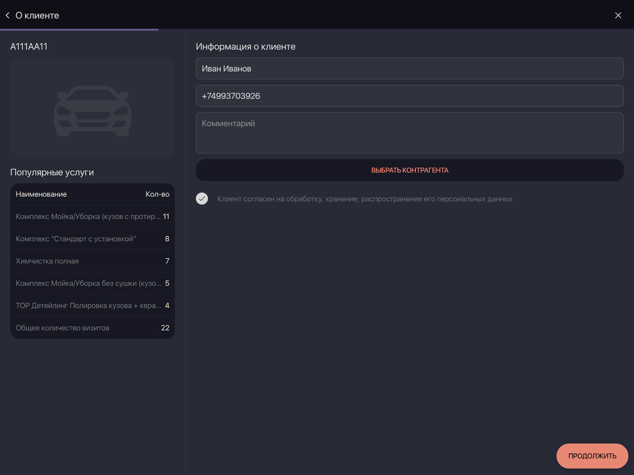Image resolution: width=634 pixels, height=475 pixels.
Task: Click the ВЫБРАТЬ КОНТРАГЕНТА button
Action: (409, 170)
